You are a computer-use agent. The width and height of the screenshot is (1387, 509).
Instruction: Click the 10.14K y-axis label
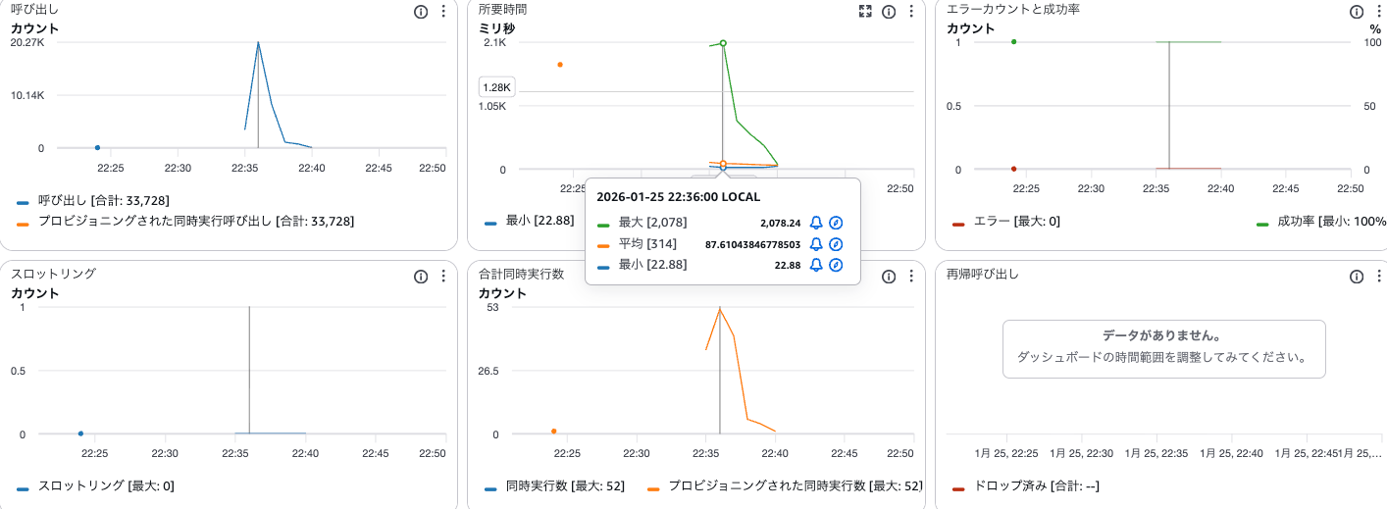click(26, 95)
